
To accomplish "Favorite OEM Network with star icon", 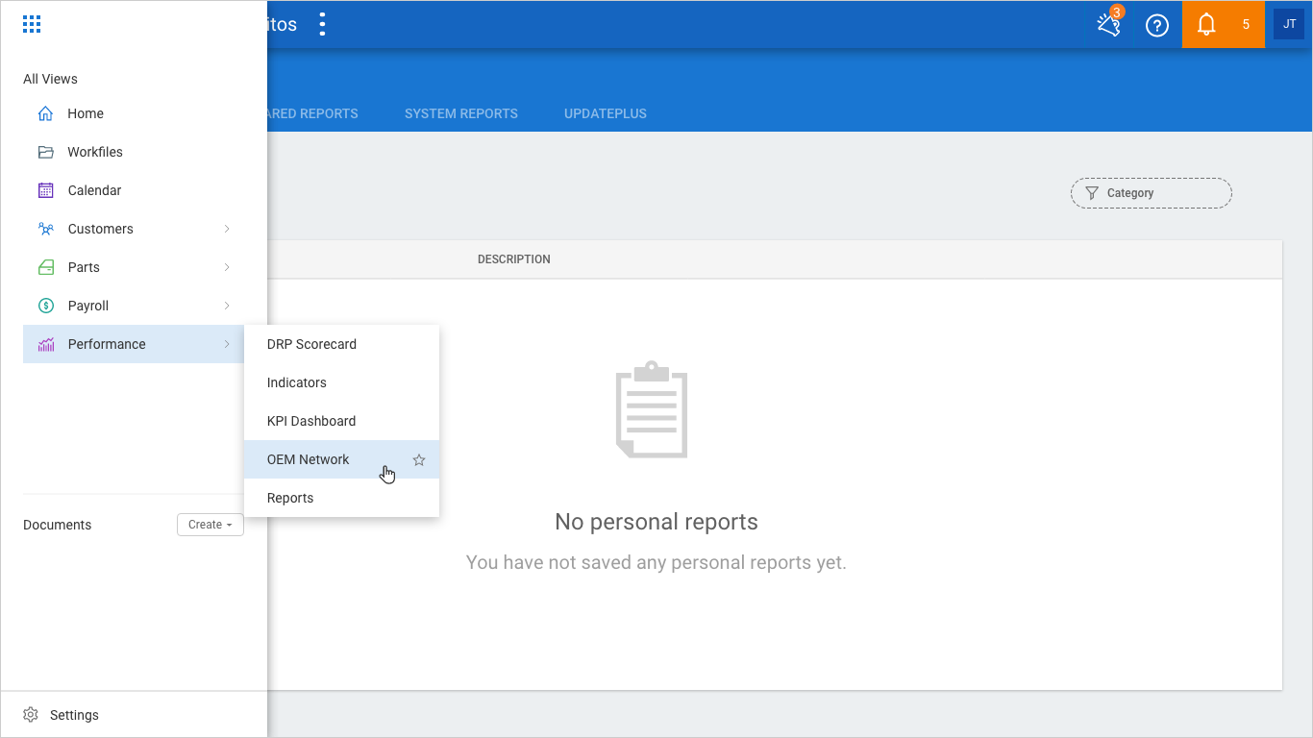I will 419,460.
